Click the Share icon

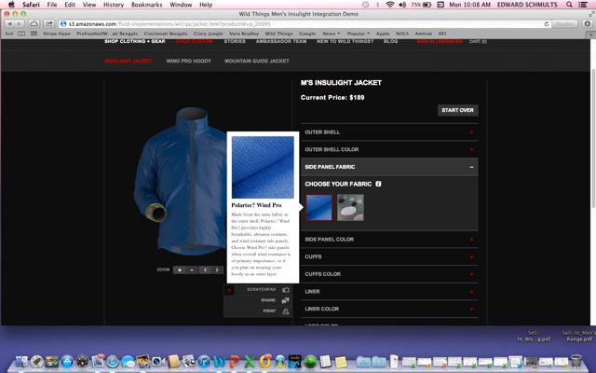[286, 300]
